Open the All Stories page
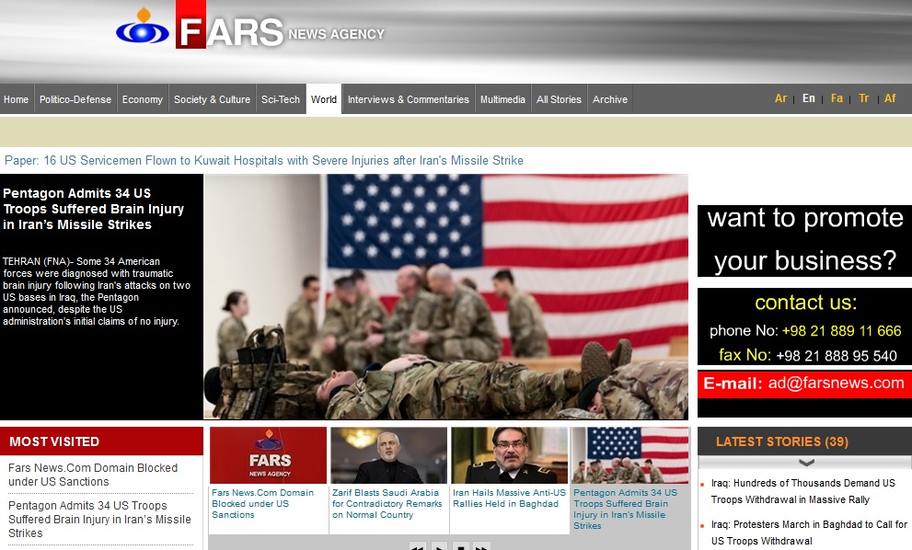912x550 pixels. [x=559, y=99]
